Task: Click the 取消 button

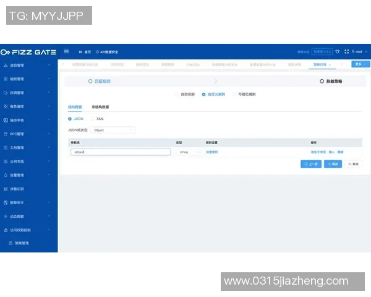Action: (x=354, y=164)
